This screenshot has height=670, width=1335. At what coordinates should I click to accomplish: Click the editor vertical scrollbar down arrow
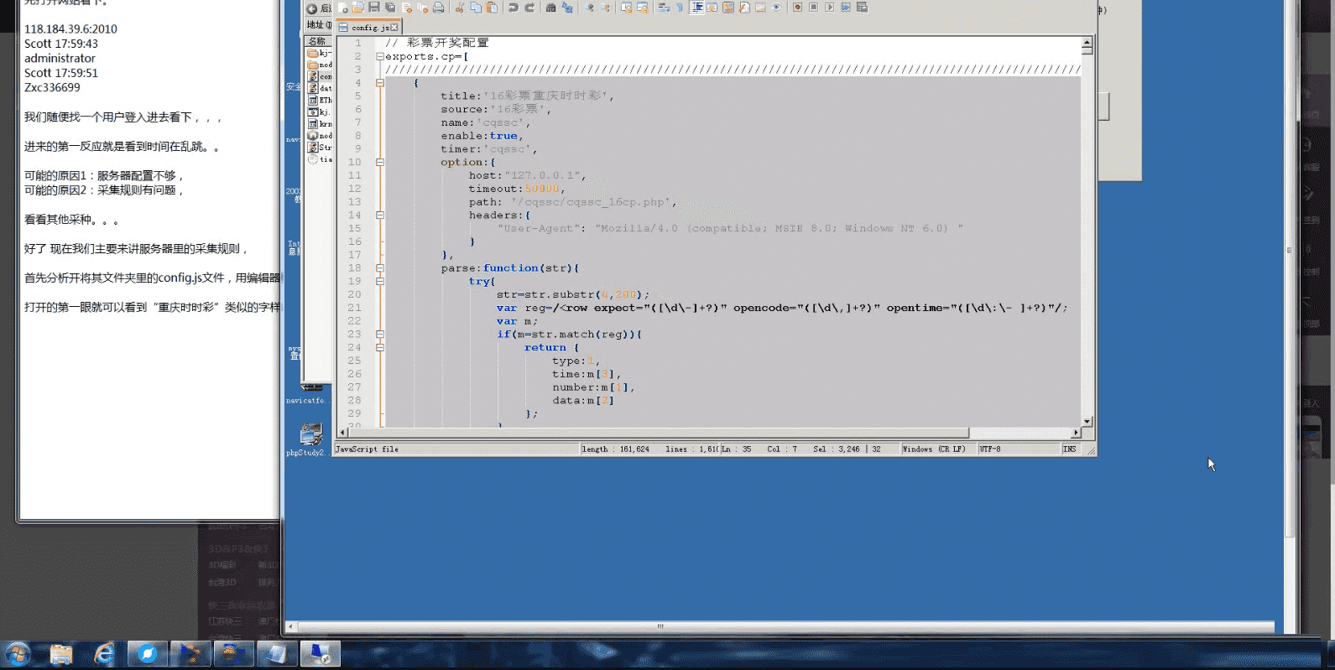click(x=1087, y=422)
